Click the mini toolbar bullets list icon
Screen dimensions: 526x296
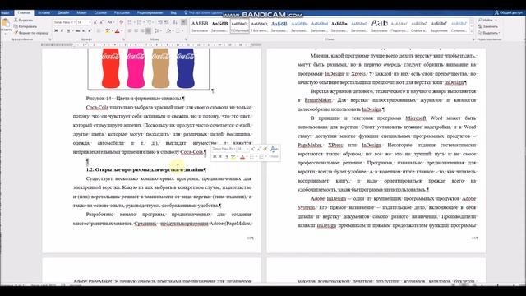[x=252, y=157]
